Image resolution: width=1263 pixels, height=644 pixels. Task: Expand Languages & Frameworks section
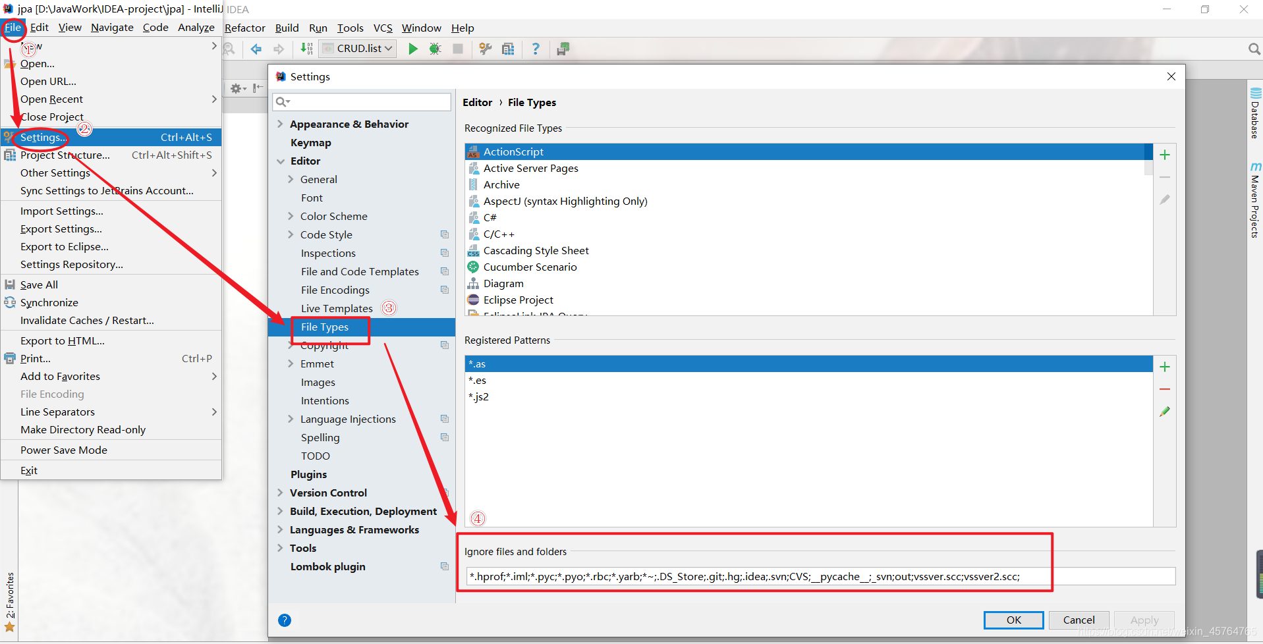tap(280, 529)
